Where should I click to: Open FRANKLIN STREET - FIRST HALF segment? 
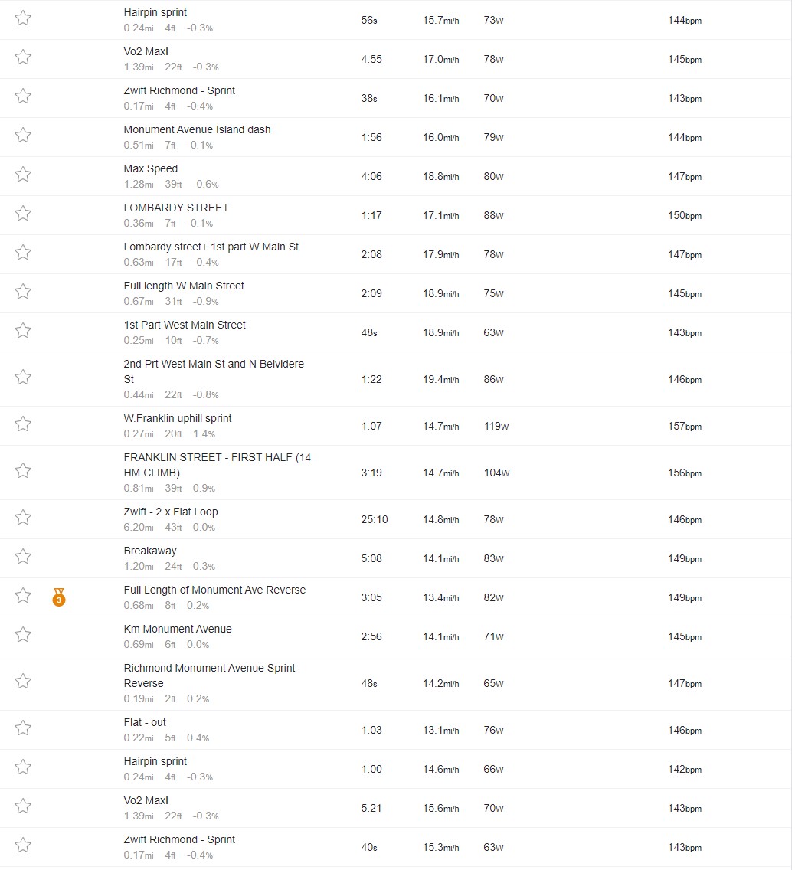218,465
